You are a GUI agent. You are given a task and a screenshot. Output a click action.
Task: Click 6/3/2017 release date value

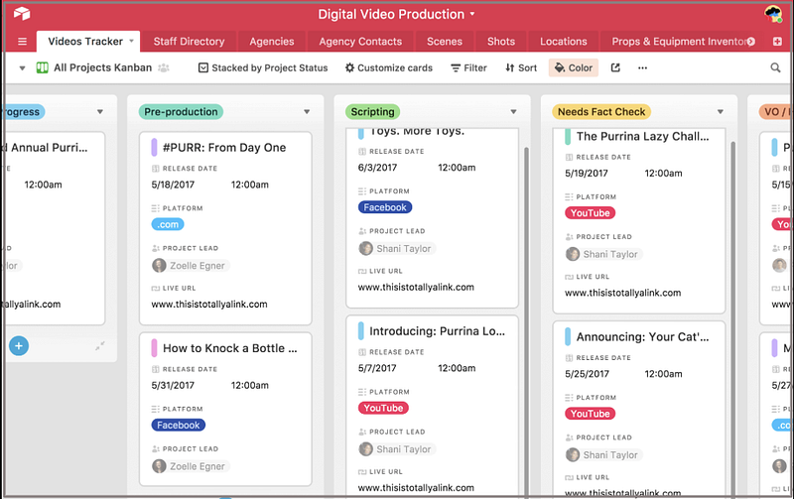[x=377, y=168]
